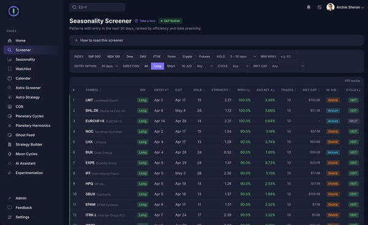The height and width of the screenshot is (225, 368).
Task: Select Crypto index filter
Action: click(x=187, y=56)
